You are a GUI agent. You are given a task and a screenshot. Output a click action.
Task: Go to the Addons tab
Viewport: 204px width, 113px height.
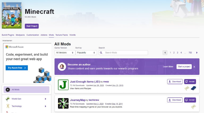point(44,35)
